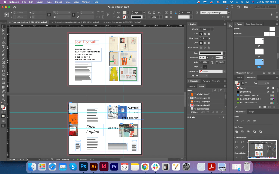Click the Swap start and end arrowheads icon
The width and height of the screenshot is (279, 174).
coord(212,57)
